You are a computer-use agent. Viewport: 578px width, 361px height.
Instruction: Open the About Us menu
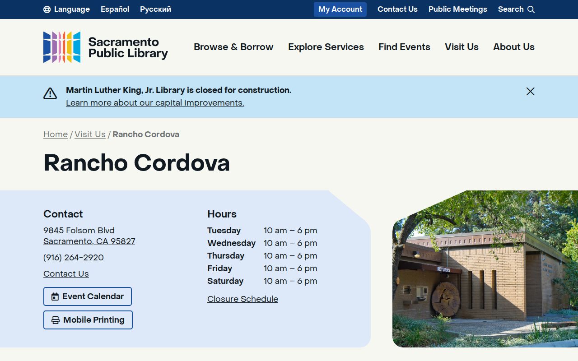click(514, 47)
